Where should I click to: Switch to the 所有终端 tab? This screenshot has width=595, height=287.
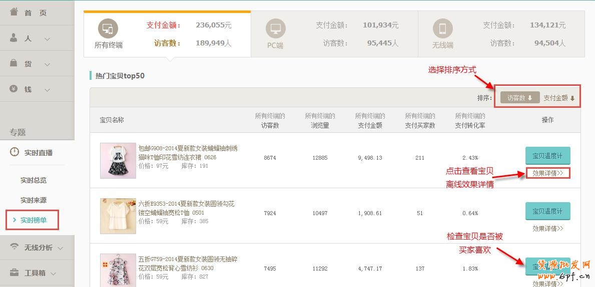click(167, 34)
